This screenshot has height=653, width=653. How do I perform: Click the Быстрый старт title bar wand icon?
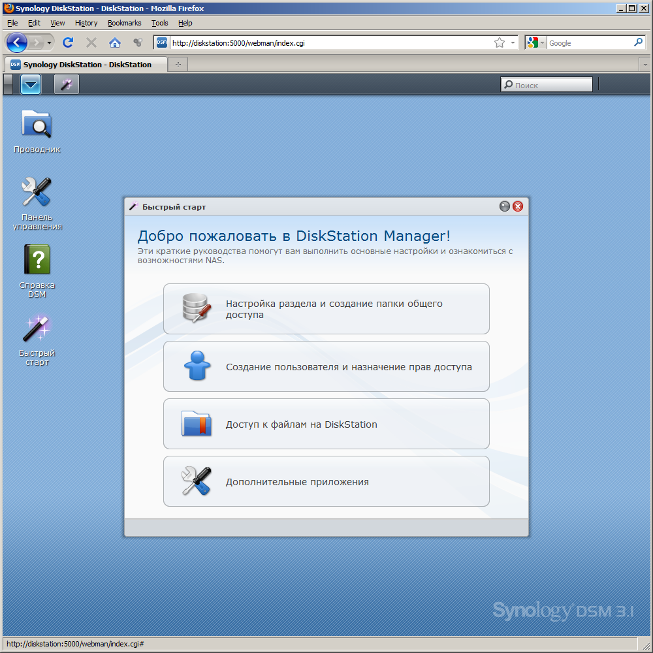(134, 206)
